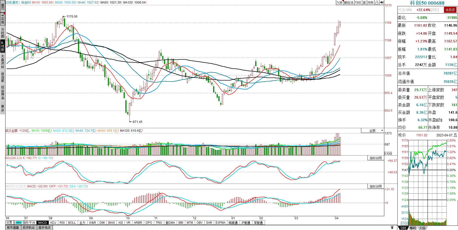Image resolution: width=458 pixels, height=230 pixels.
Task: Open the 窗 window layout icon
Action: pos(364,3)
